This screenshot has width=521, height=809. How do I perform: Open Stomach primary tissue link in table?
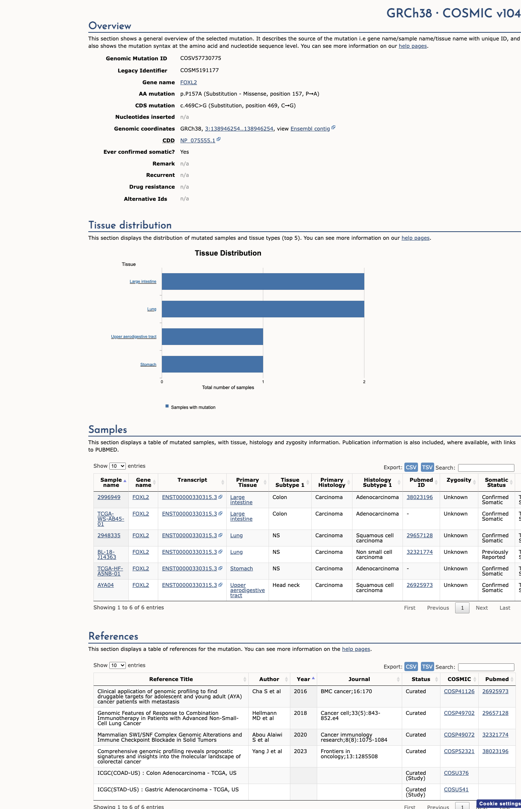point(241,569)
